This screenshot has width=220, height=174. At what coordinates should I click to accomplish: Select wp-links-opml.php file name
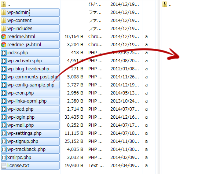[27, 101]
